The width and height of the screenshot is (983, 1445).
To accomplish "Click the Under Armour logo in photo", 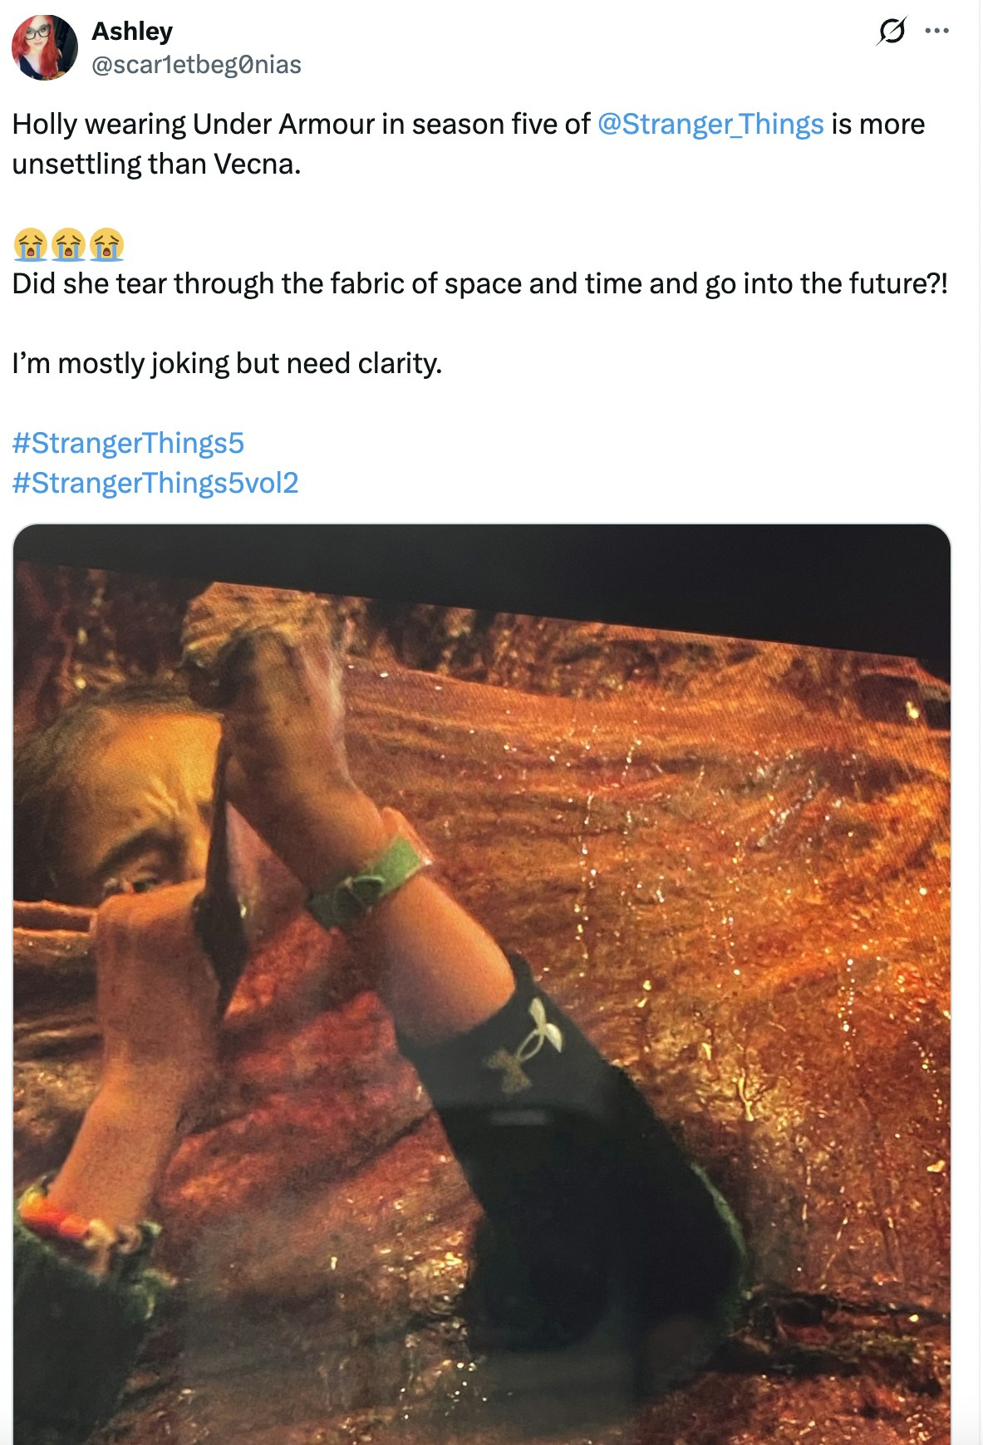I will pyautogui.click(x=530, y=1042).
